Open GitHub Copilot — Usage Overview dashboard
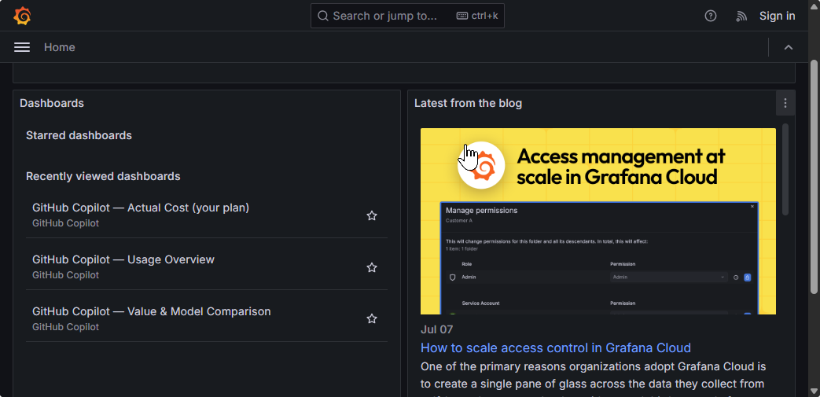Viewport: 820px width, 397px height. [x=123, y=259]
